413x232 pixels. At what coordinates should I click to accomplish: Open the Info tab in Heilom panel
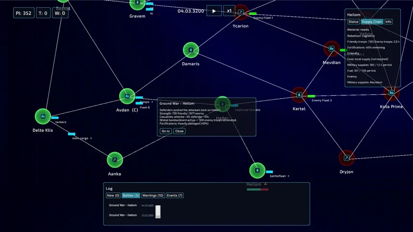click(388, 22)
